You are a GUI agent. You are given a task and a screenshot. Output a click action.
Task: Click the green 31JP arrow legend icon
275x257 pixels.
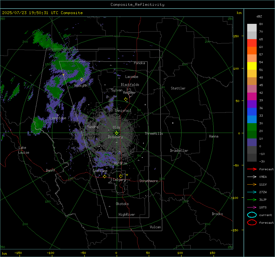252,200
